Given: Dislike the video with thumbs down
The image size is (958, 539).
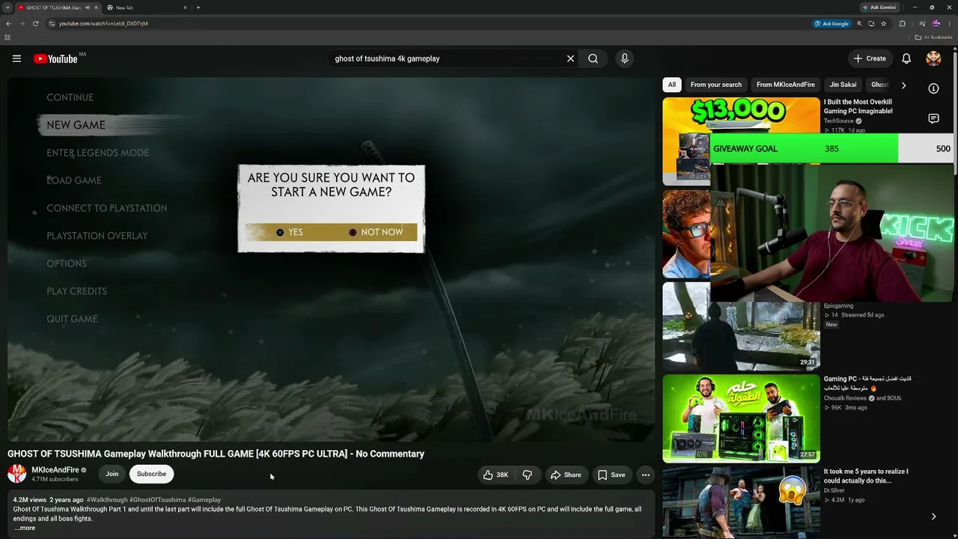Looking at the screenshot, I should 527,475.
